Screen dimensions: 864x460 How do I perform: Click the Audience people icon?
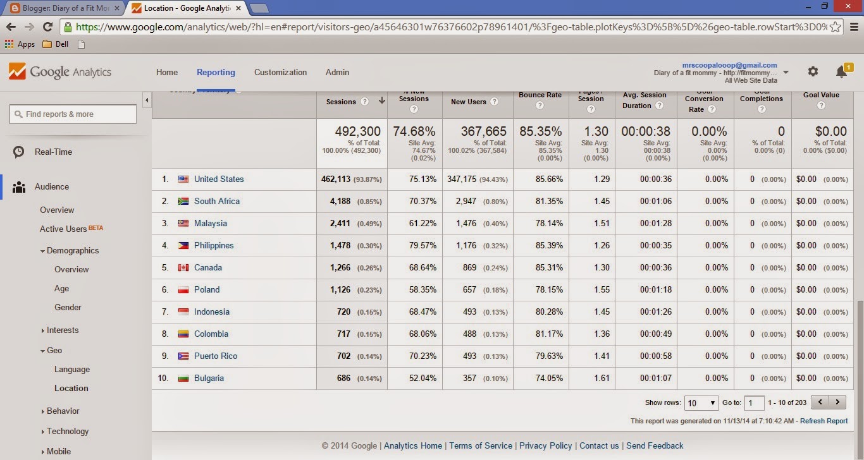point(19,187)
